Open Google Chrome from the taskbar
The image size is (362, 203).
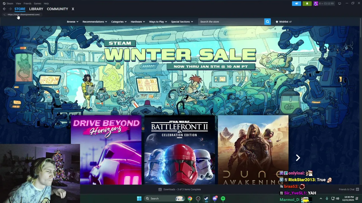(190, 198)
